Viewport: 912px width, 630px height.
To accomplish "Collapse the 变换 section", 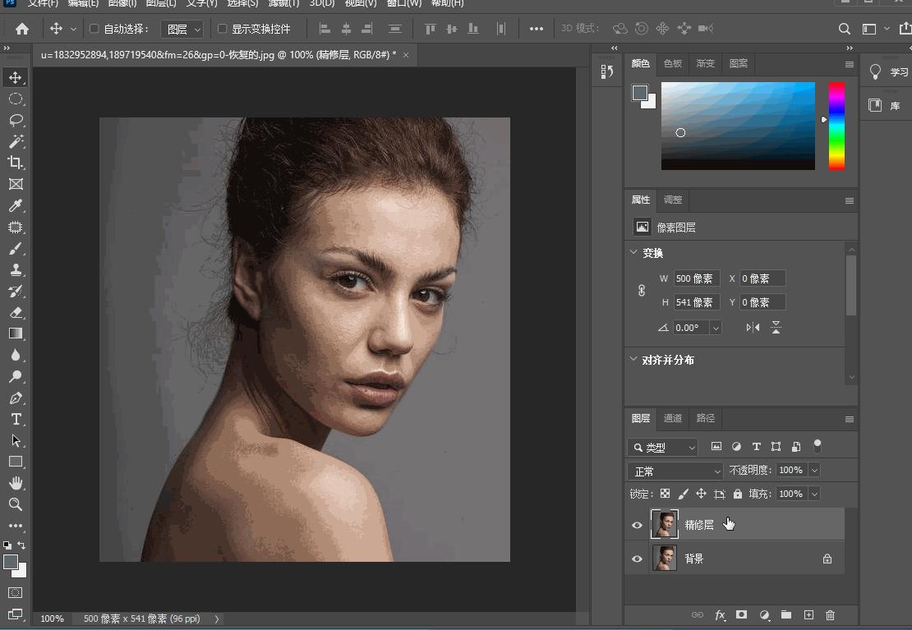I will click(x=633, y=253).
